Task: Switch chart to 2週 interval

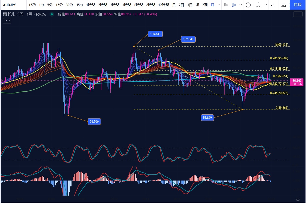Action: (205, 5)
